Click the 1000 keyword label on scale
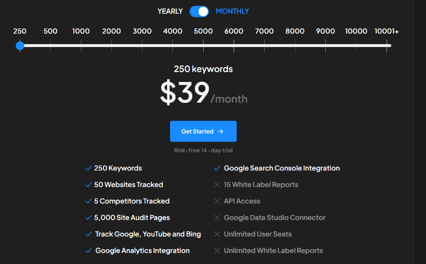This screenshot has width=426, height=264. pyautogui.click(x=81, y=31)
